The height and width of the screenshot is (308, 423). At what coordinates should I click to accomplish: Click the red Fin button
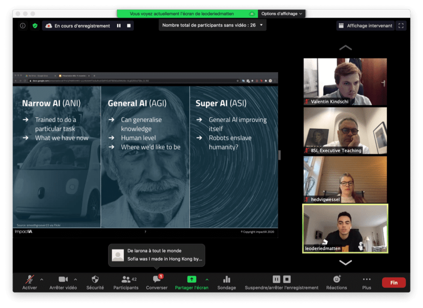[x=394, y=282]
